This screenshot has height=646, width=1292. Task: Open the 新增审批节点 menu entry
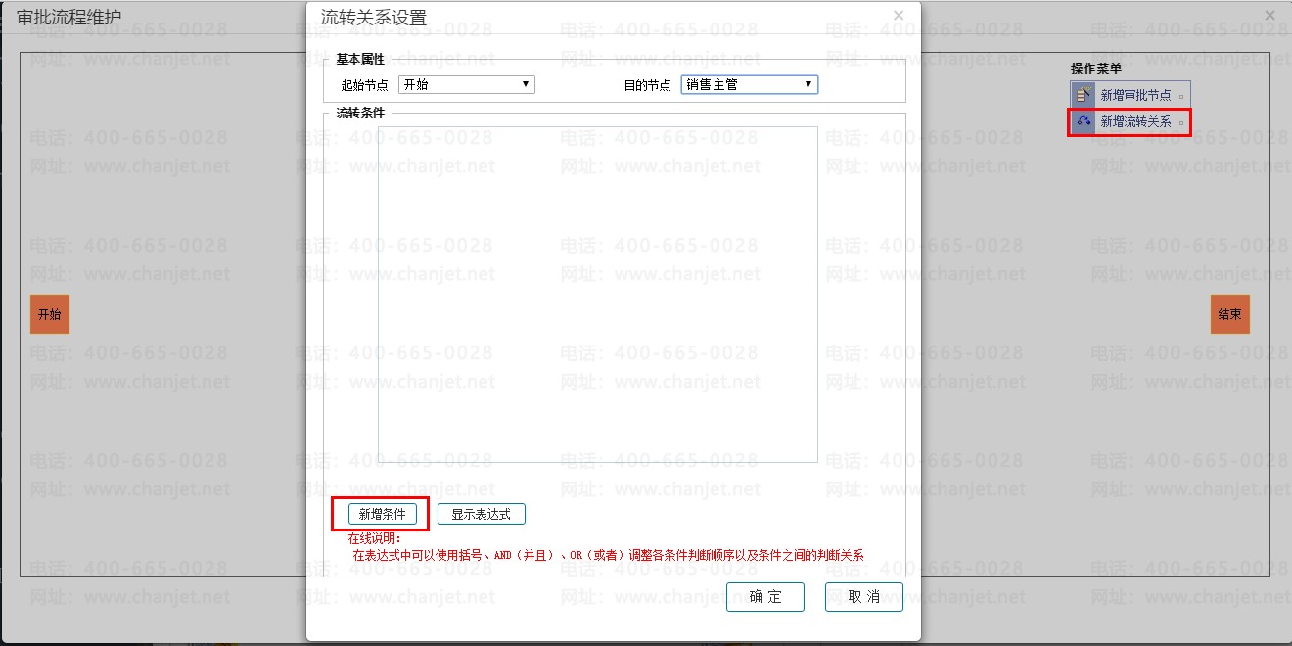(1135, 93)
